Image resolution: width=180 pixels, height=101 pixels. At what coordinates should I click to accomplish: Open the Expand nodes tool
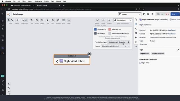[42, 20]
